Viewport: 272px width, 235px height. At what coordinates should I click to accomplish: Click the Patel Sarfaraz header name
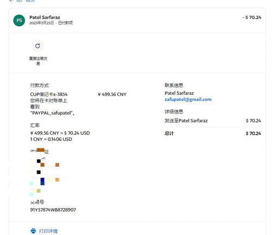point(45,17)
